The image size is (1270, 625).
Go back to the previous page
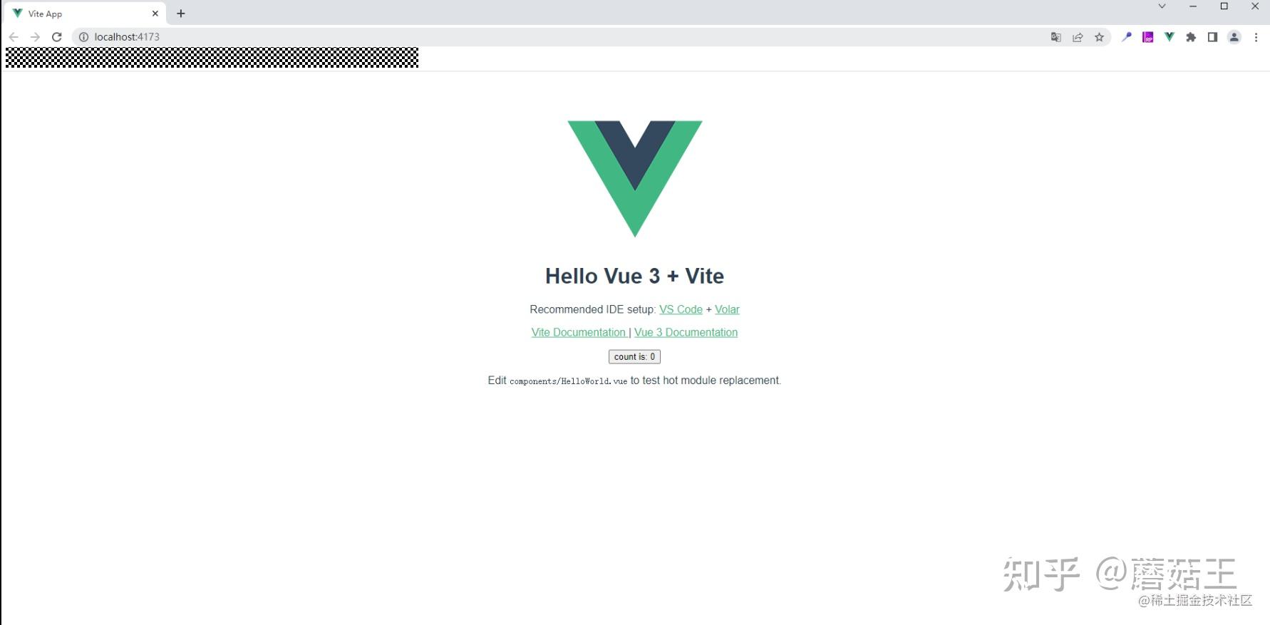(14, 37)
